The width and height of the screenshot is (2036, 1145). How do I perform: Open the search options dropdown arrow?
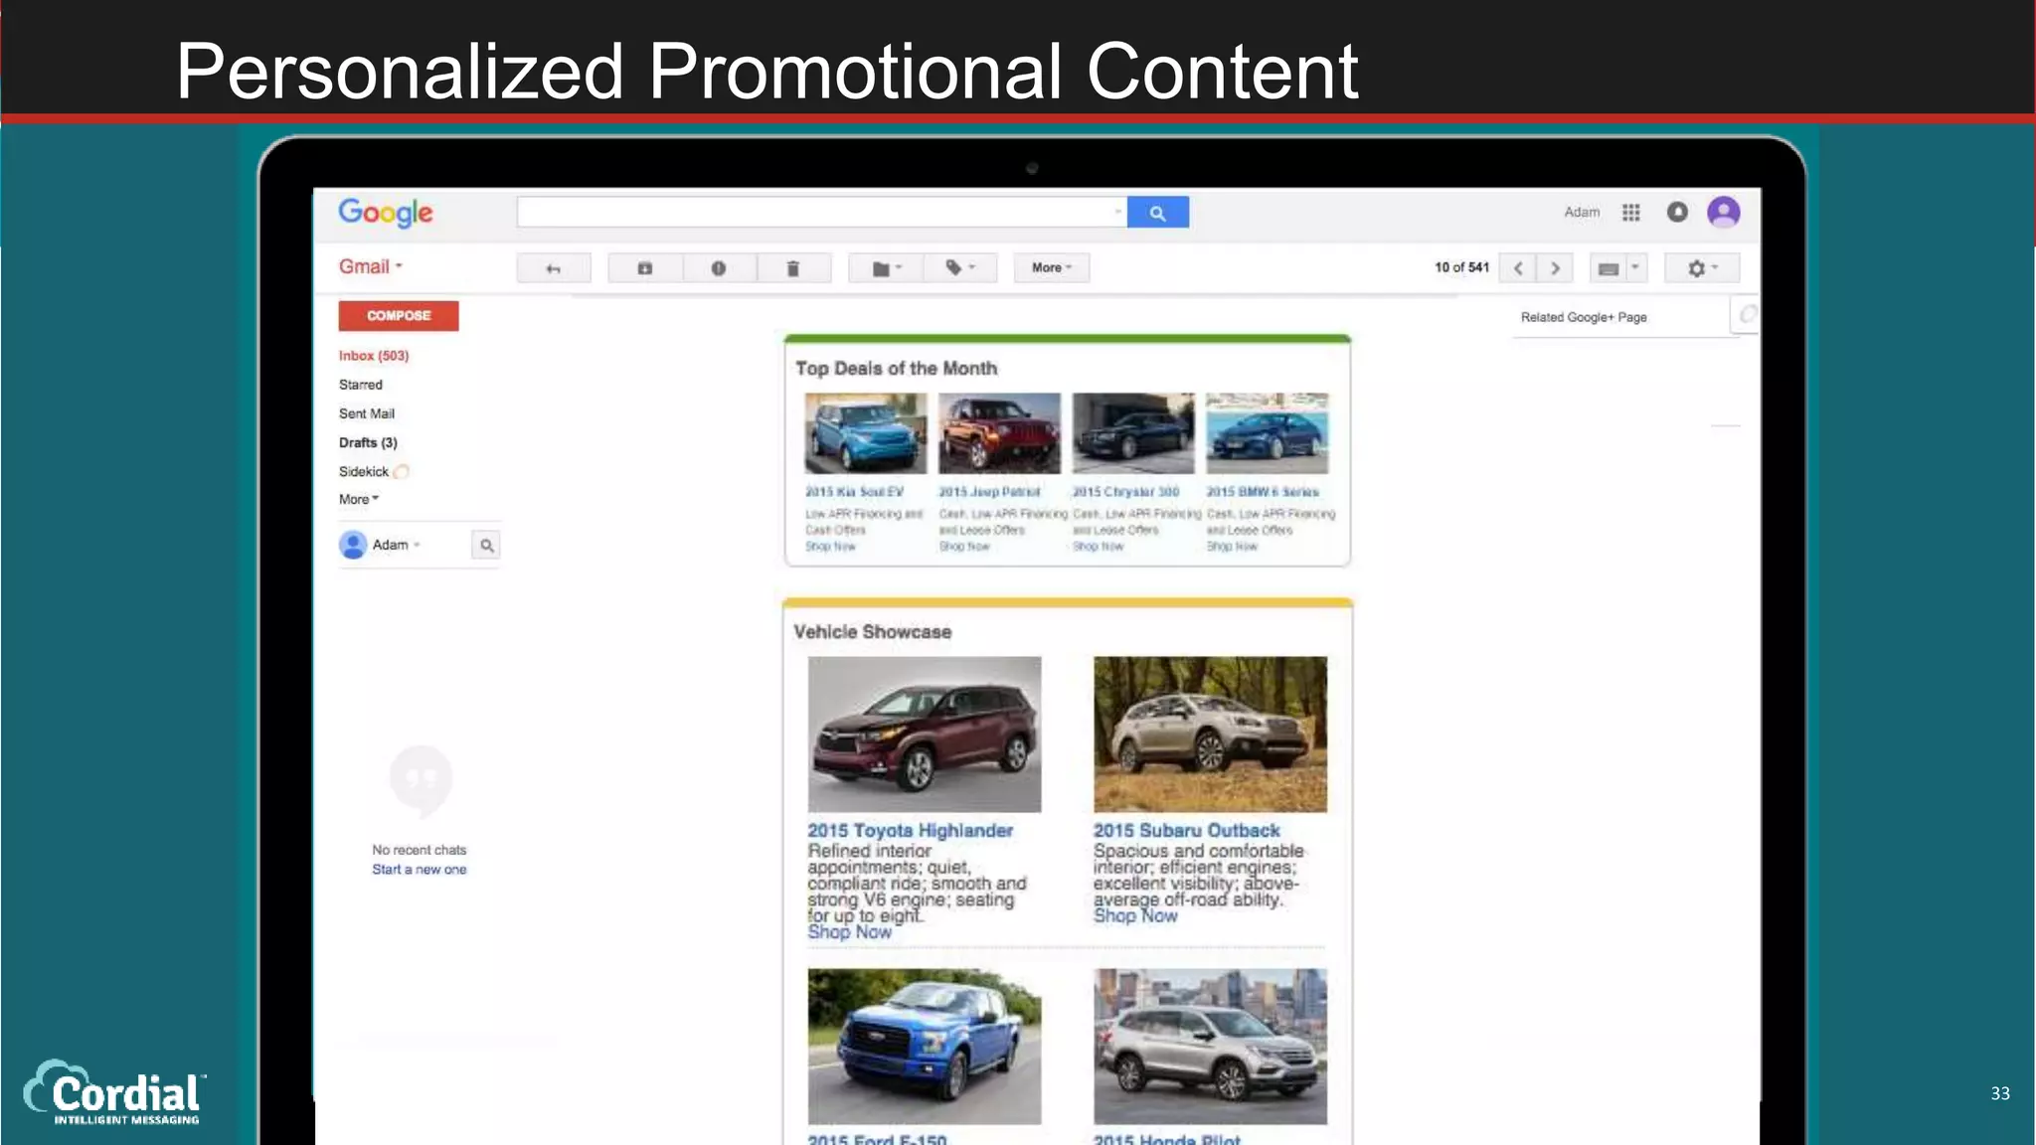(1117, 212)
